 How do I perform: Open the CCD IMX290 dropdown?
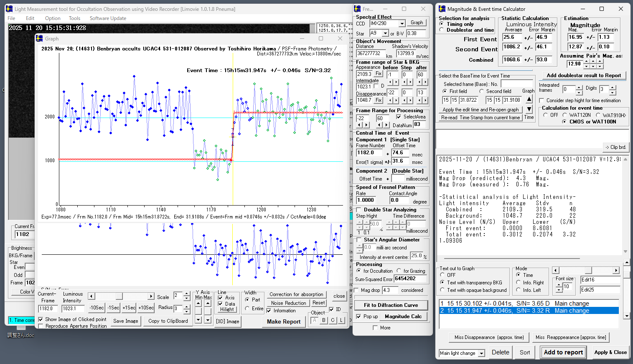402,24
